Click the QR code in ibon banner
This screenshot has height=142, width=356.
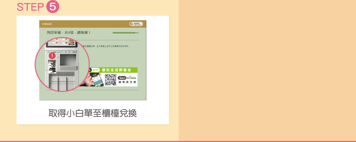point(111,80)
